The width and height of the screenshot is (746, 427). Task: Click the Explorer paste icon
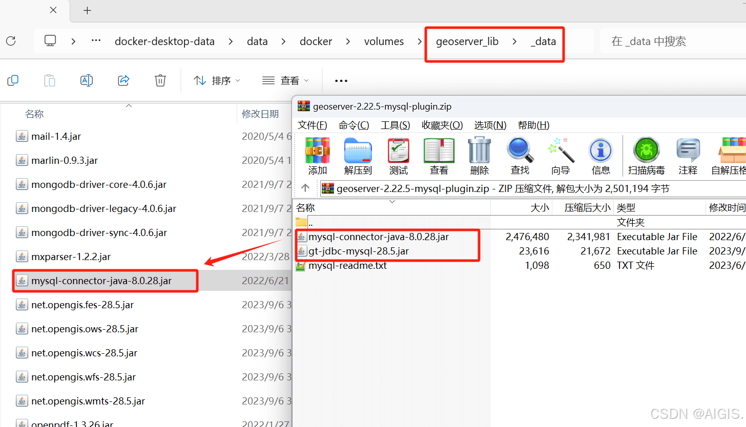point(49,80)
